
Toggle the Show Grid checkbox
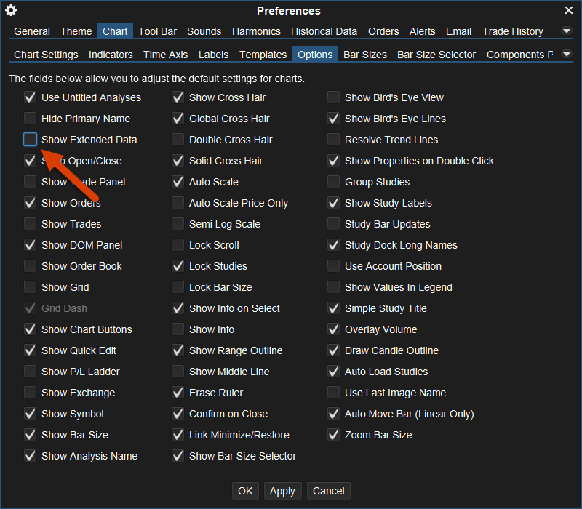tap(30, 287)
